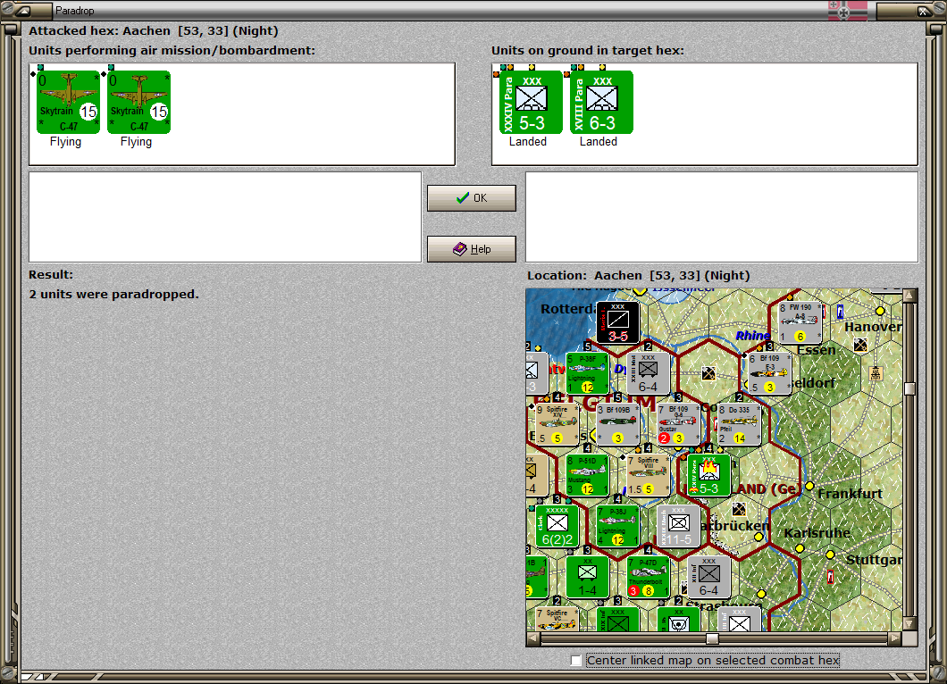Click the Essen city label
The height and width of the screenshot is (684, 947).
pos(816,350)
